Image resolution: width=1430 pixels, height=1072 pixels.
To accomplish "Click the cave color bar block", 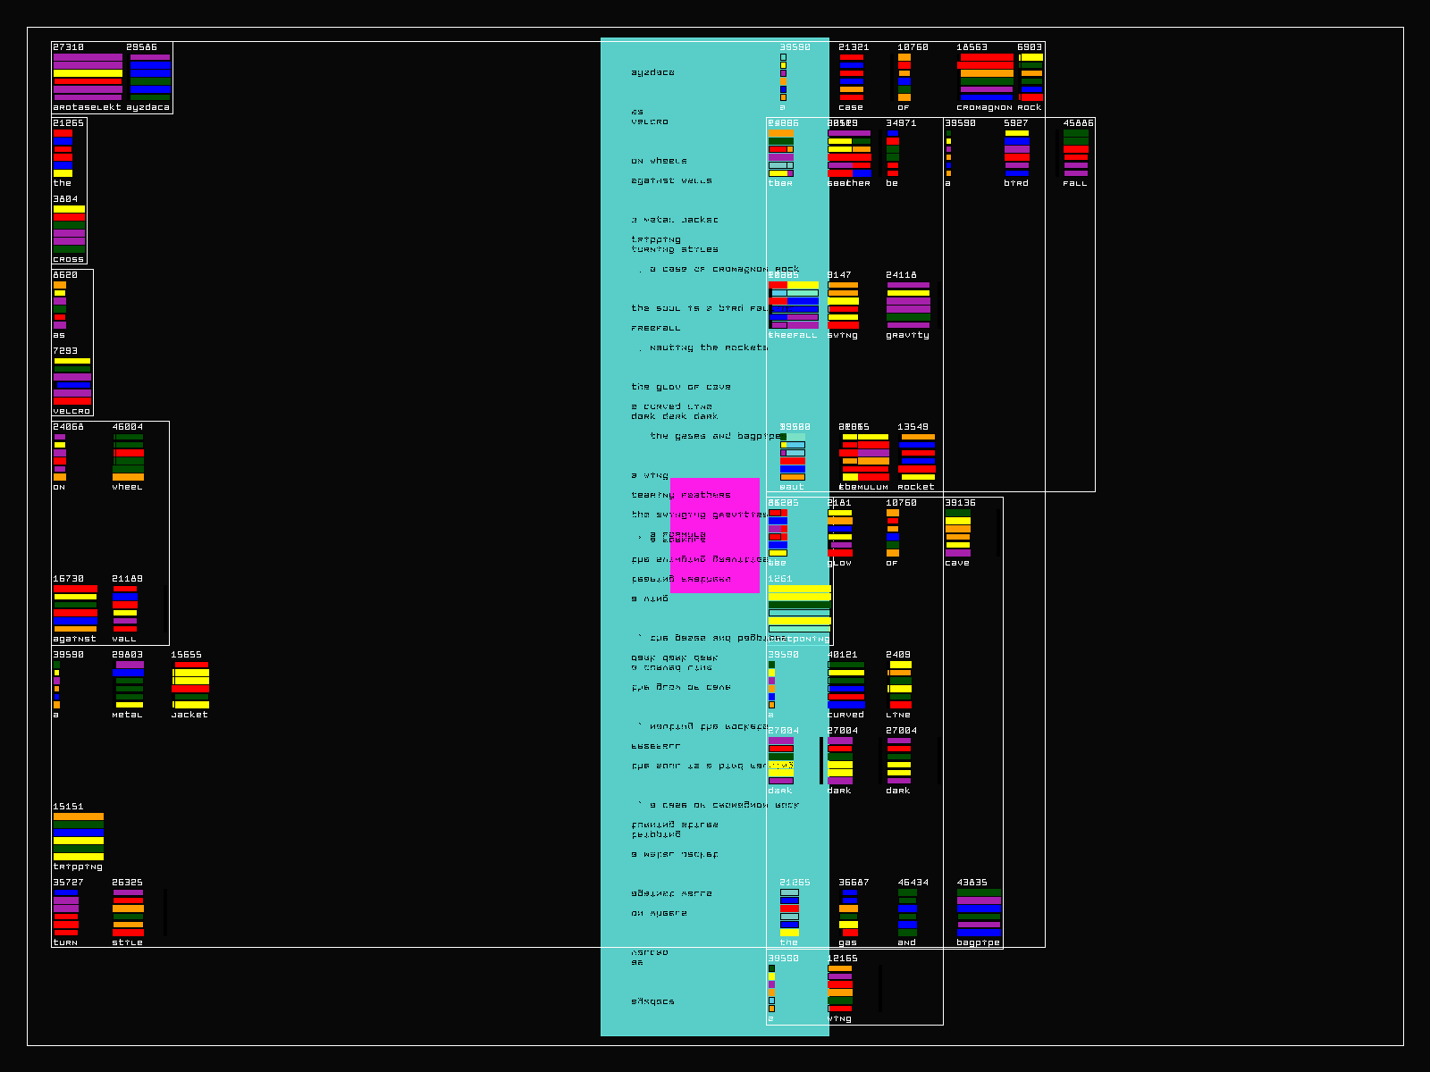I will [957, 532].
